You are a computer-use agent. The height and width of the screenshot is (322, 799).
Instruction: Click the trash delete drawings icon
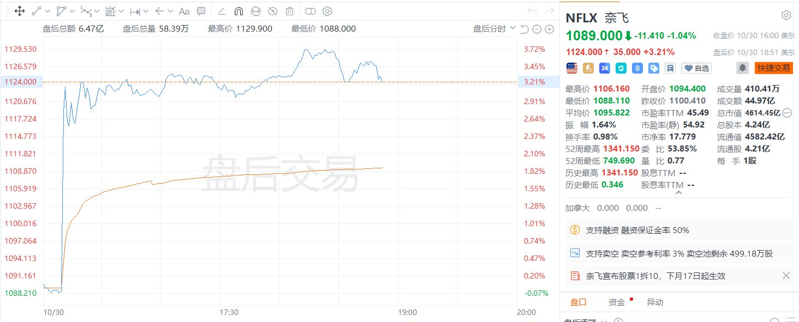pyautogui.click(x=290, y=11)
